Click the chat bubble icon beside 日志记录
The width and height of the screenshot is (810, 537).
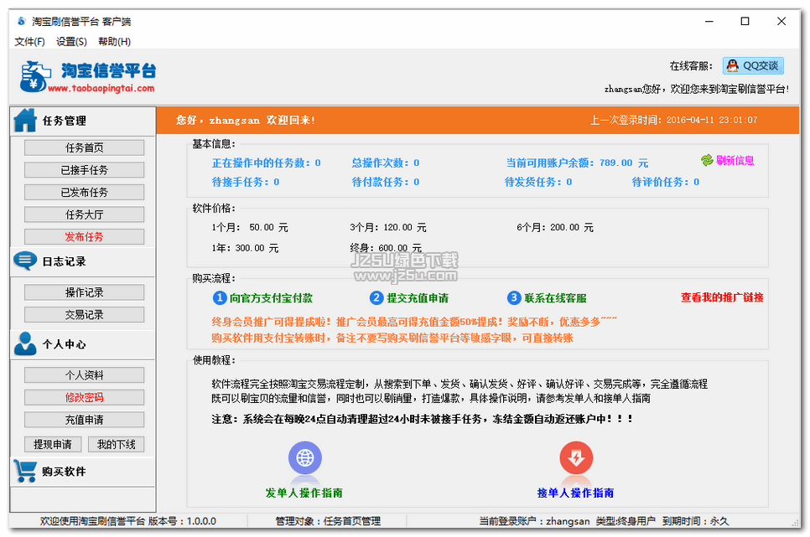(25, 261)
